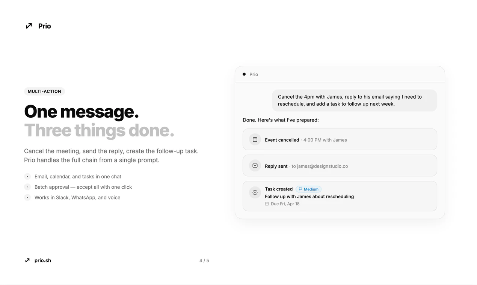Click the small calendar icon beside Due Fri, Apr 18
This screenshot has height=285, width=477.
click(267, 204)
